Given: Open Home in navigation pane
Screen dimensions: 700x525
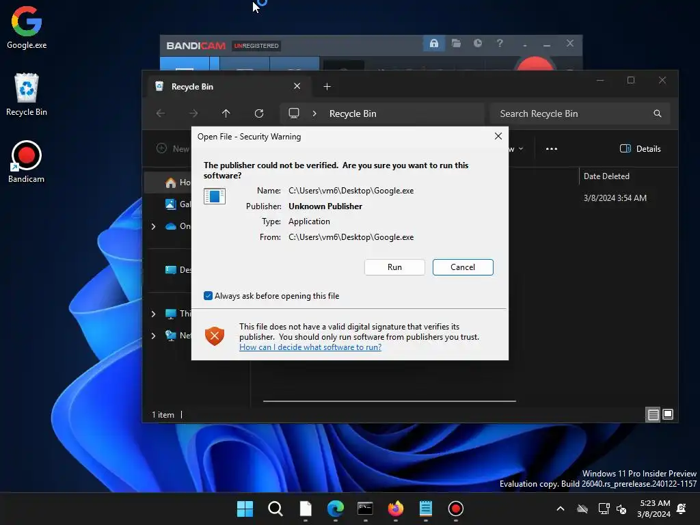Looking at the screenshot, I should pos(178,182).
